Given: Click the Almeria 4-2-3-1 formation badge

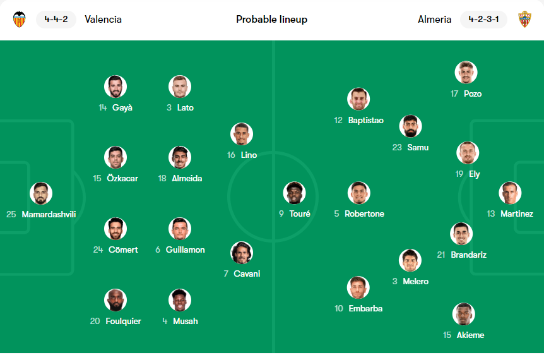Looking at the screenshot, I should click(x=483, y=19).
